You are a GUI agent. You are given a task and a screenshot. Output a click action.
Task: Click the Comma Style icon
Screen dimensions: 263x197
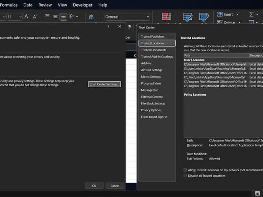tap(129, 27)
